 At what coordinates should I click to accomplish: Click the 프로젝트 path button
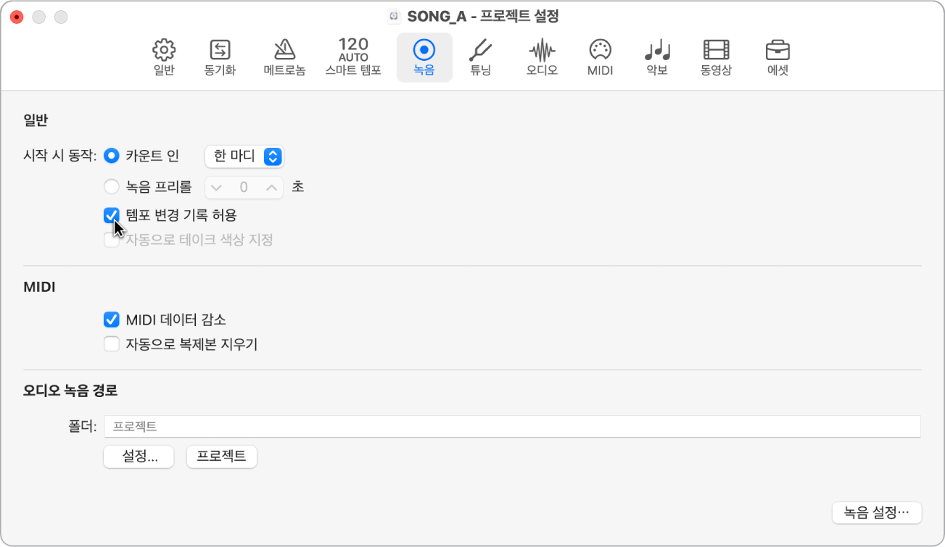click(222, 456)
